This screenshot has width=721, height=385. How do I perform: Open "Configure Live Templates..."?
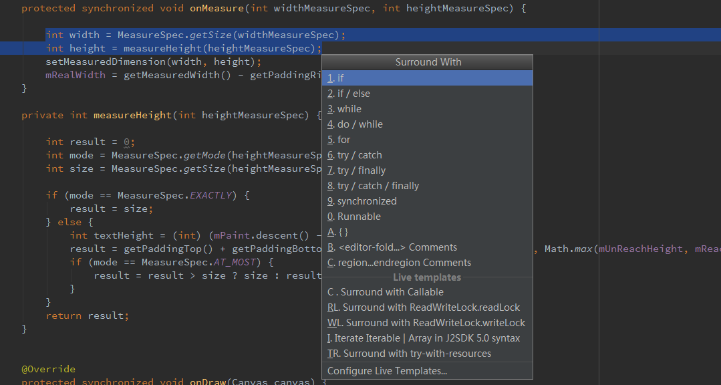click(387, 371)
